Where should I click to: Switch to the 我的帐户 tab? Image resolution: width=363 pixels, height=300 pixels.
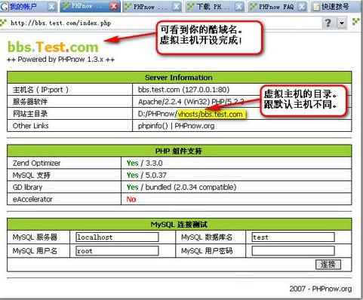click(x=23, y=7)
